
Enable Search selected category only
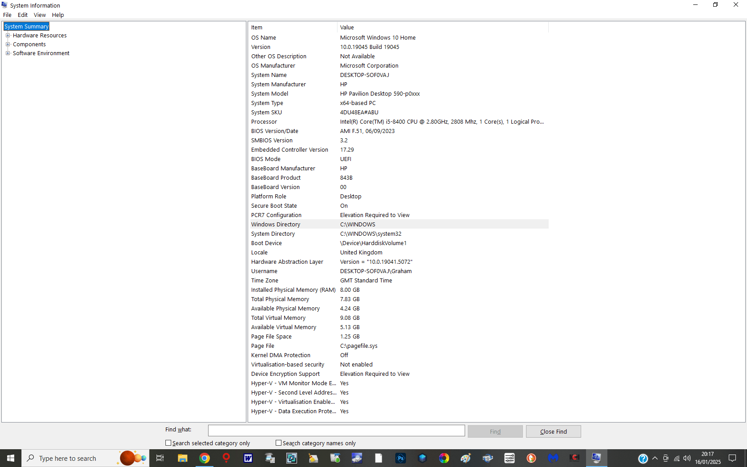(168, 443)
